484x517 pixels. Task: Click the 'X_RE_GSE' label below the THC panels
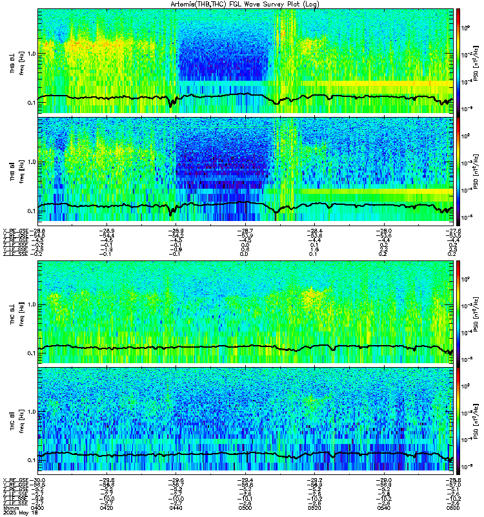pos(15,480)
